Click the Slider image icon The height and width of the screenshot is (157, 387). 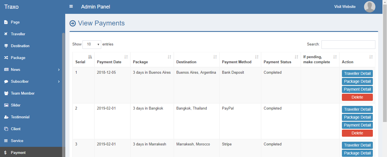(x=6, y=105)
